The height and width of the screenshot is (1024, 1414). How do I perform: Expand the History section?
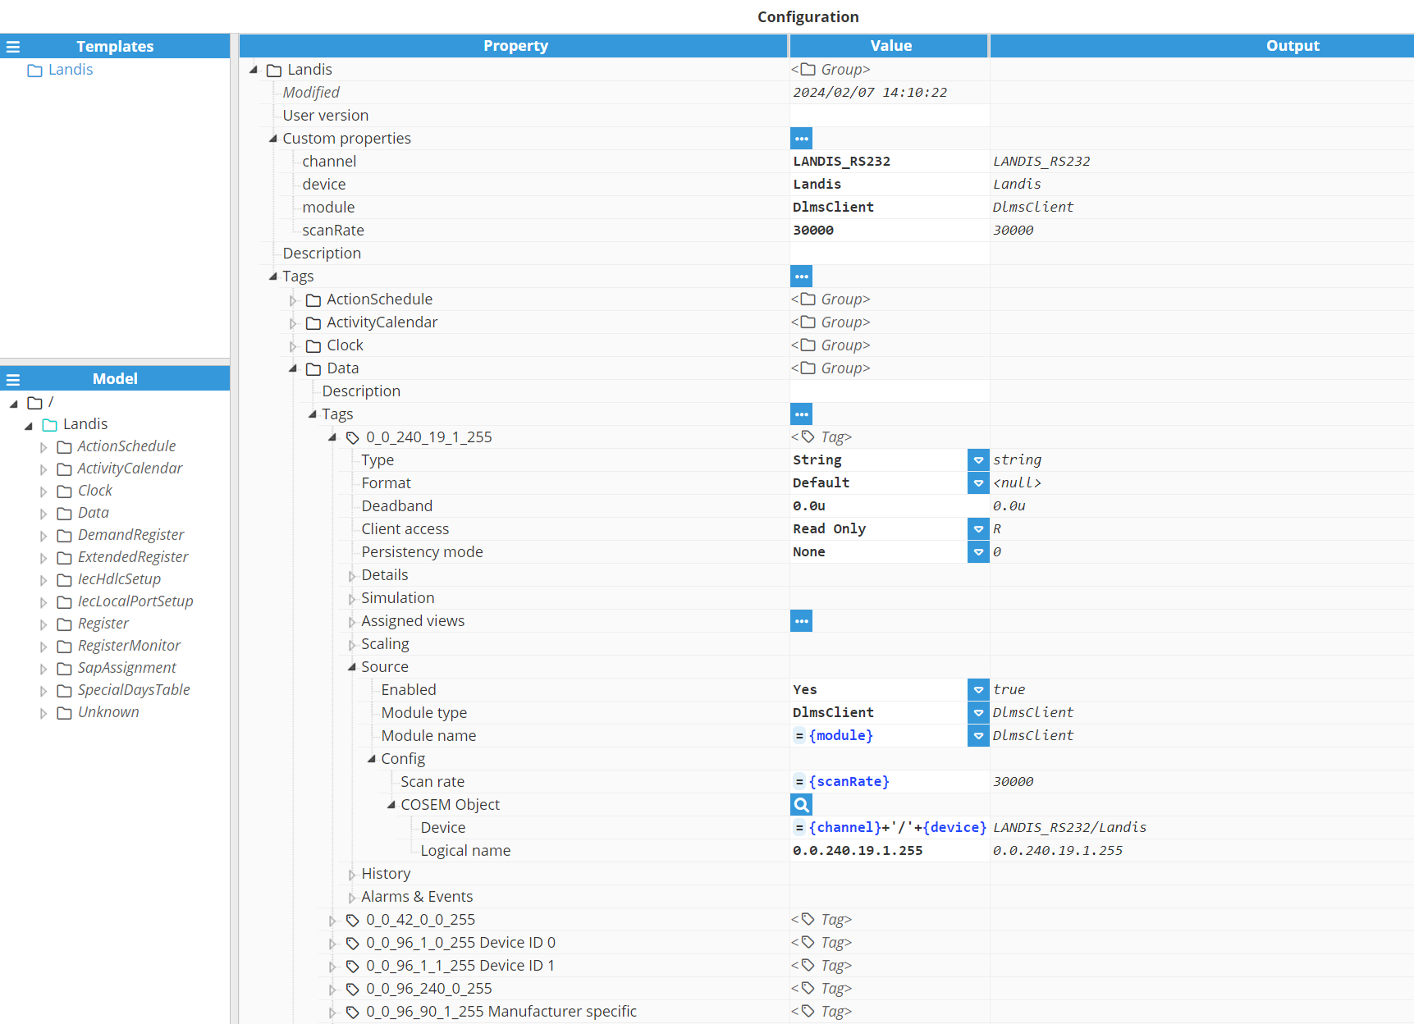(x=352, y=875)
